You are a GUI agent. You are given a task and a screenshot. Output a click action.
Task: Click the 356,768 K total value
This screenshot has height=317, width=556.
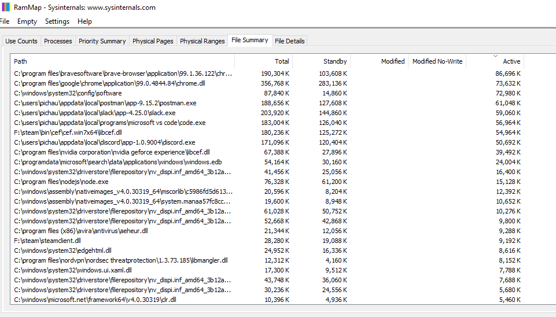pos(275,84)
